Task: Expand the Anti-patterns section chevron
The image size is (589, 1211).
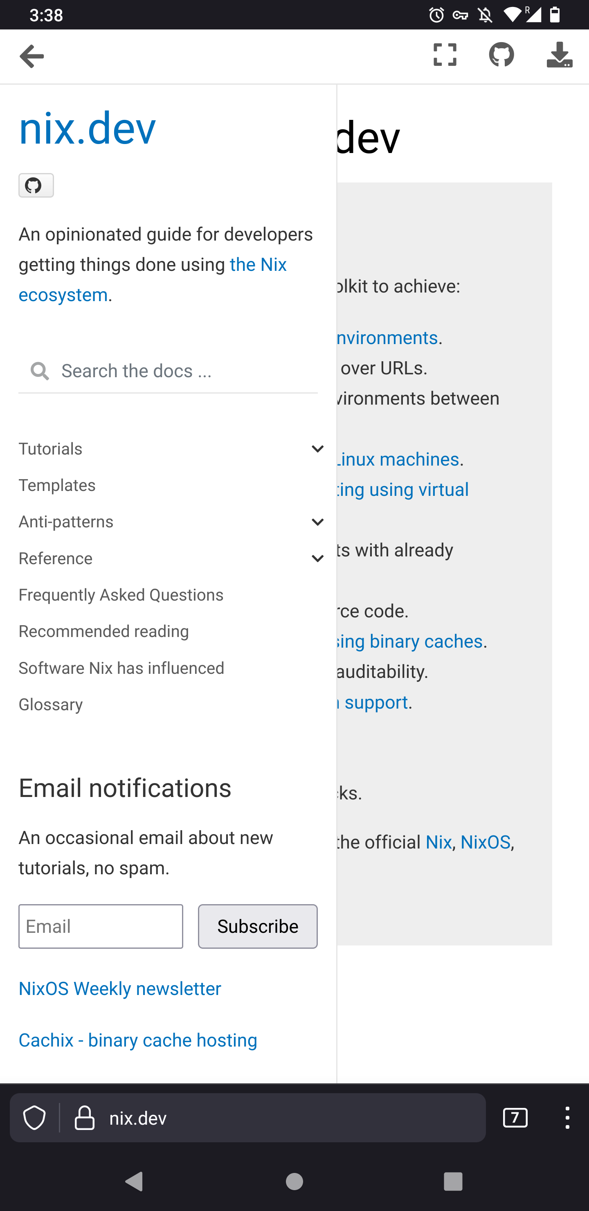Action: click(x=318, y=522)
